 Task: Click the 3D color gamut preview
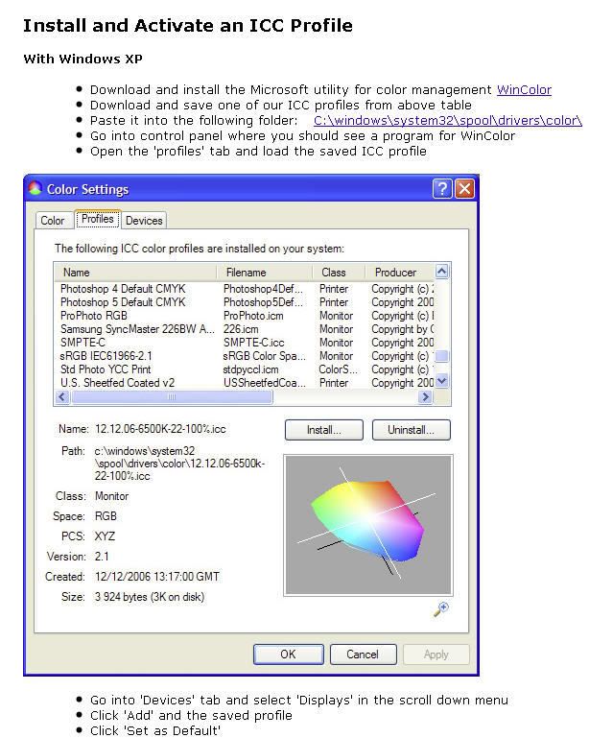[367, 524]
